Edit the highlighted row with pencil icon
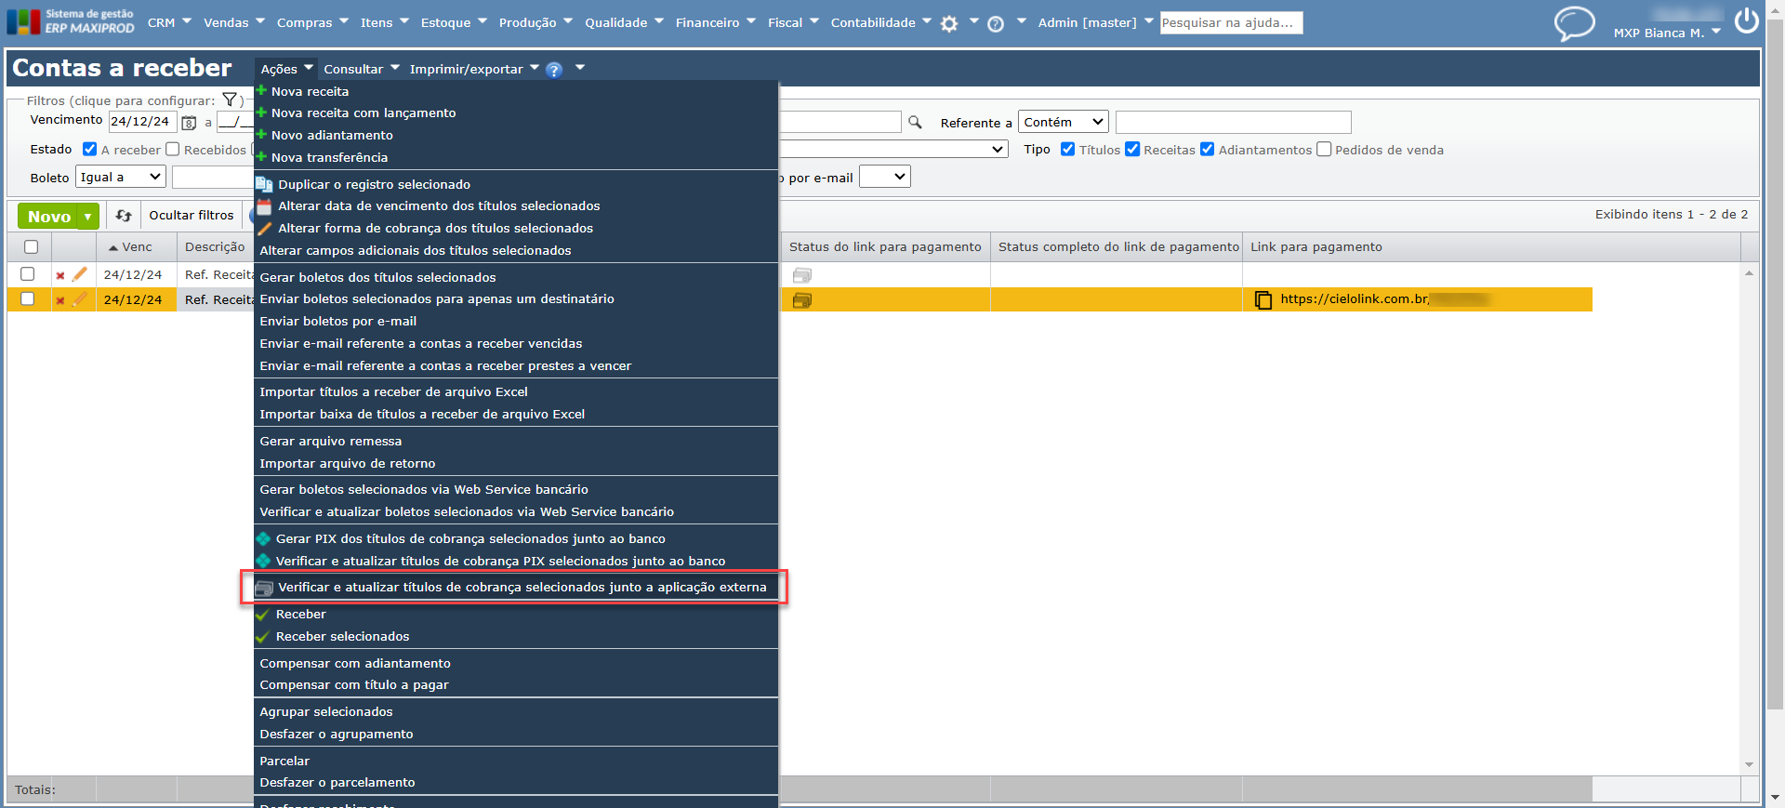 click(x=80, y=299)
